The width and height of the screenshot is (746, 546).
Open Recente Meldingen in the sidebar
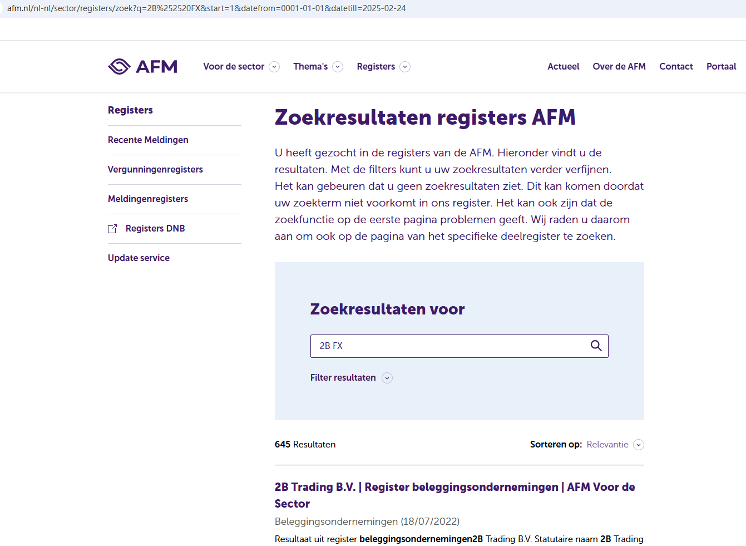pyautogui.click(x=148, y=140)
